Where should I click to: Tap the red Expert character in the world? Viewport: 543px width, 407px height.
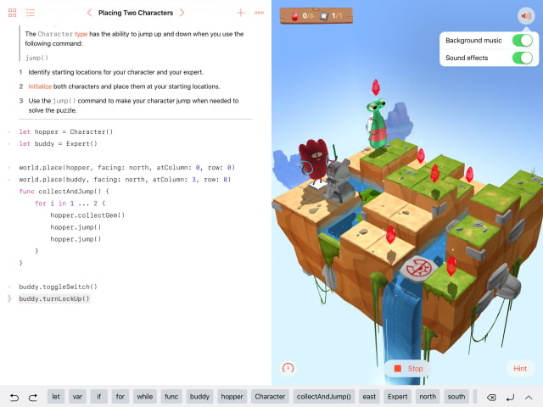[x=315, y=161]
